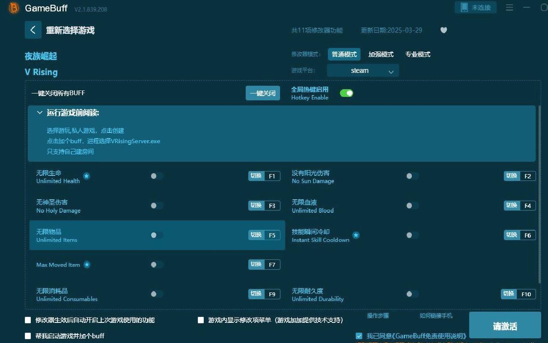Check 帮我启动游戏并加个buff checkbox
The width and height of the screenshot is (548, 343).
(x=28, y=336)
